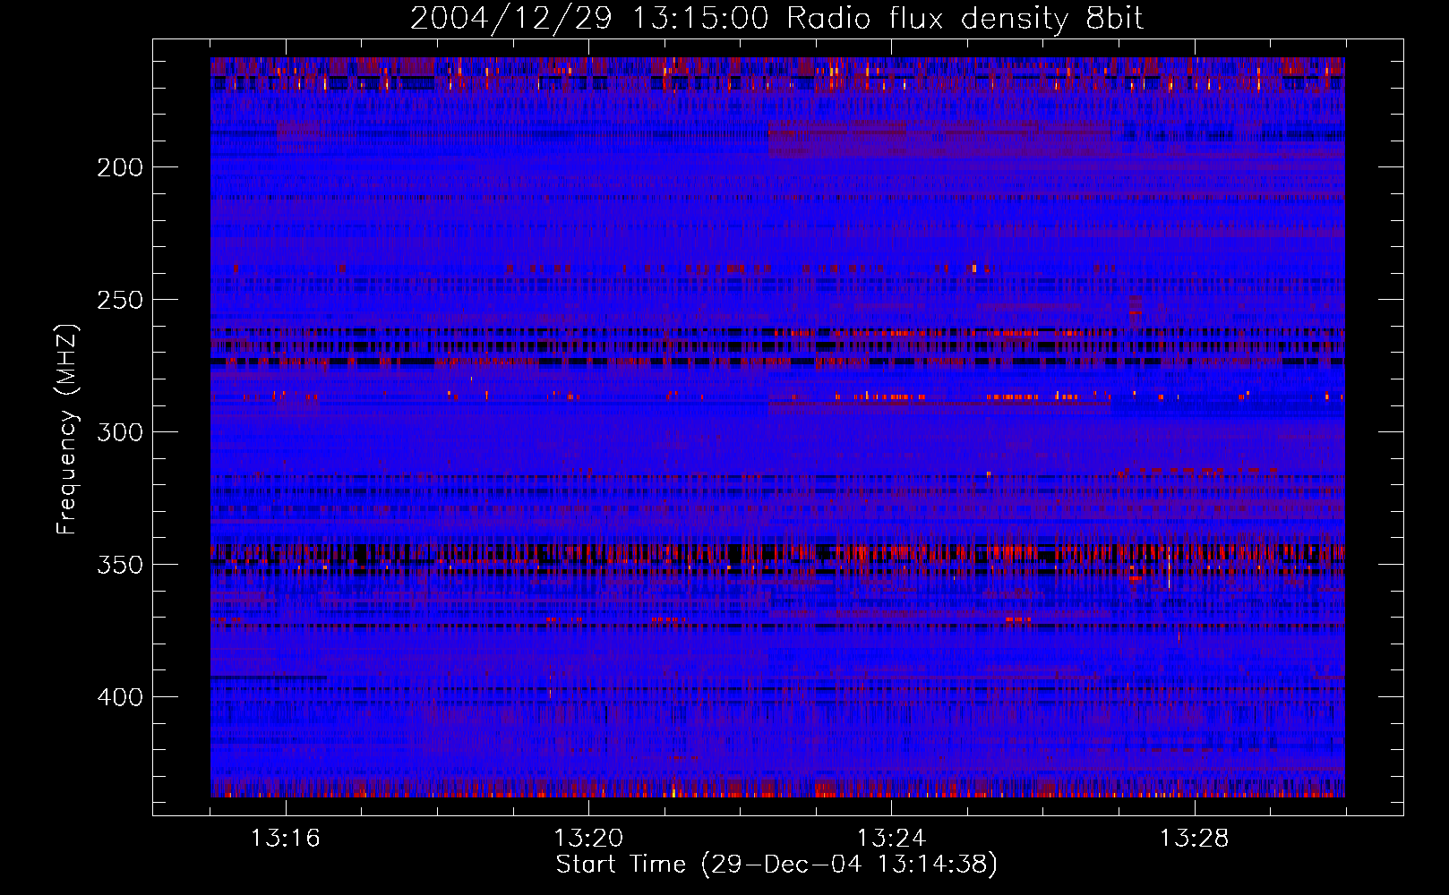
Task: Click the 250 frequency tick label
Action: [120, 300]
